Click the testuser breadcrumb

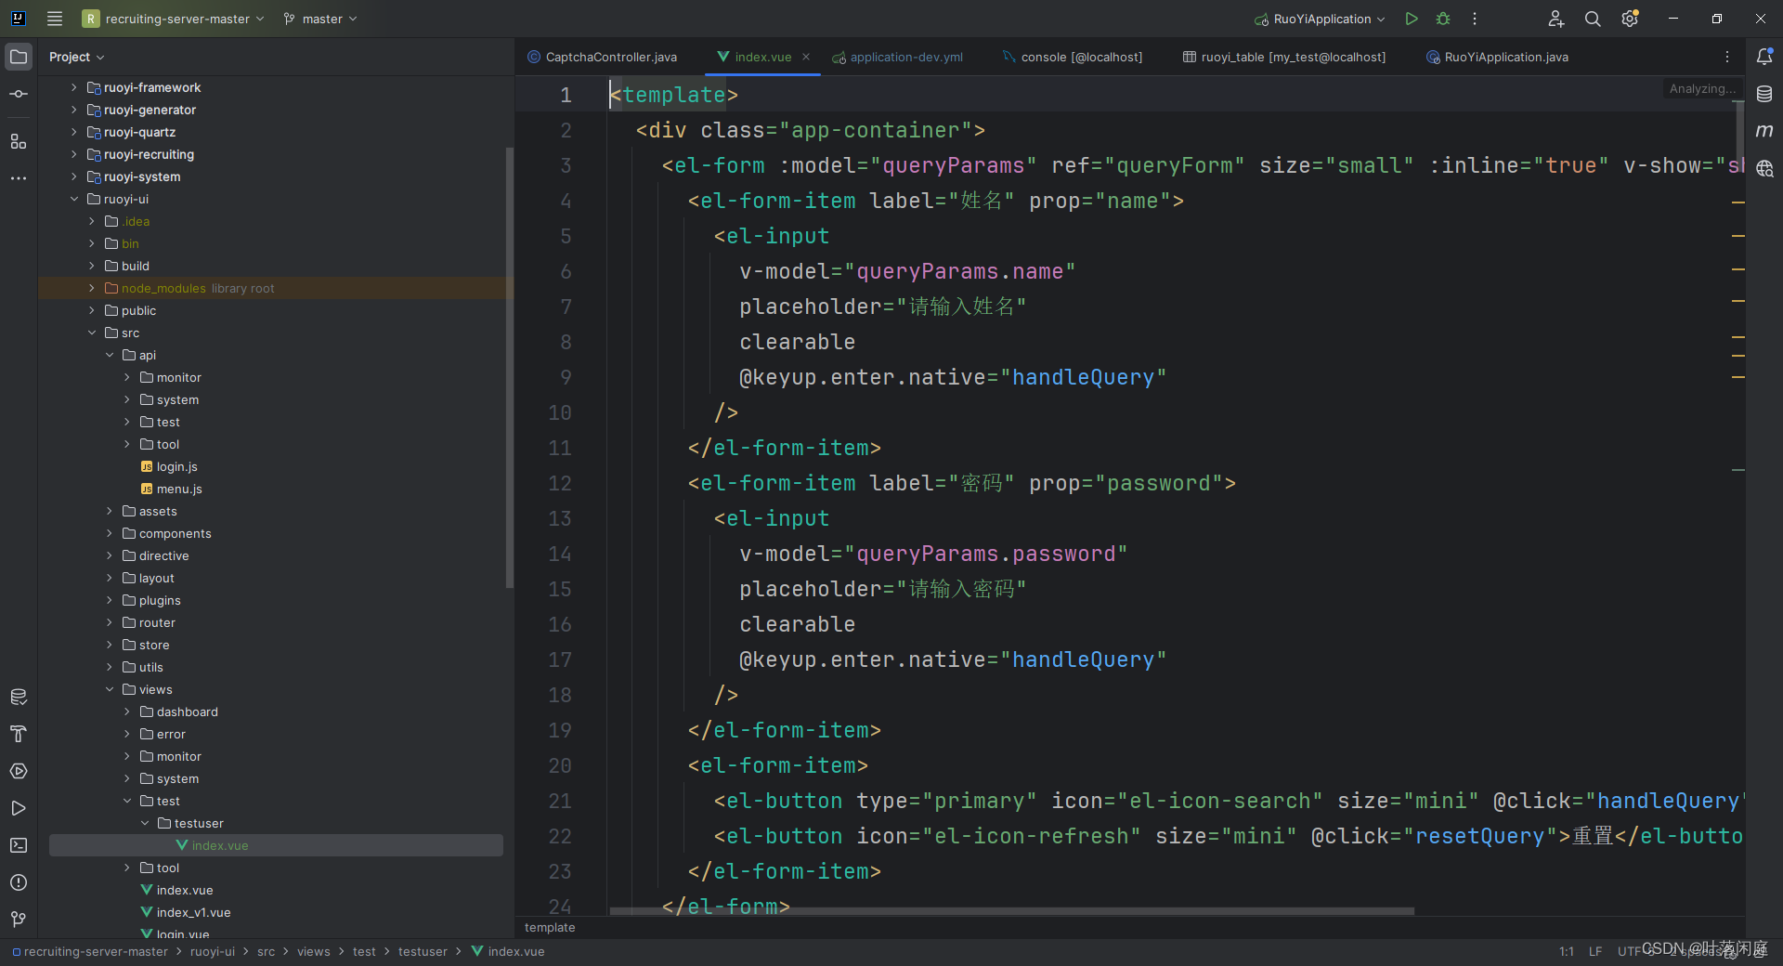click(x=423, y=951)
